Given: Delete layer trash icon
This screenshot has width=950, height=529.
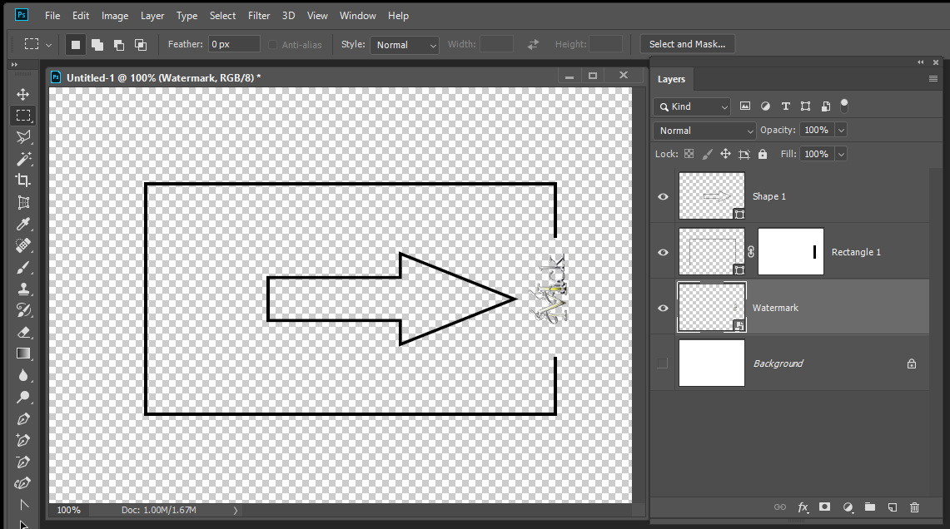Looking at the screenshot, I should (915, 507).
